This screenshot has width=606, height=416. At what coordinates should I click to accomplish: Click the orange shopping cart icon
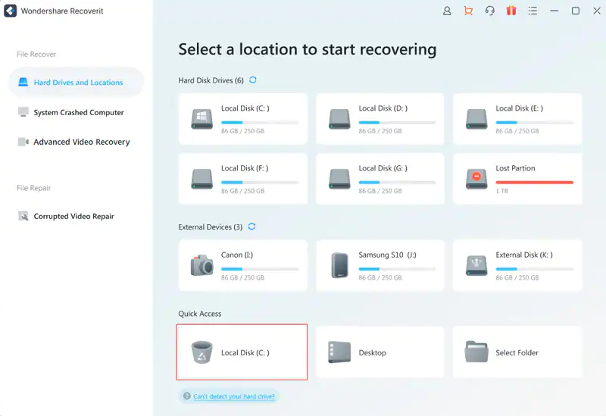tap(468, 11)
